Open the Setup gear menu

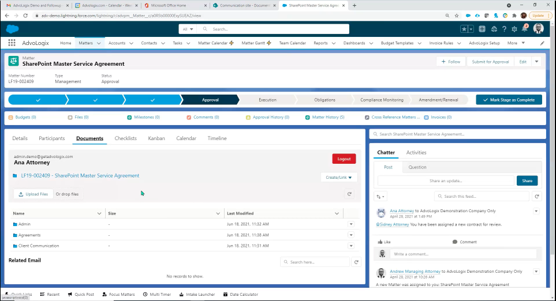[x=514, y=29]
